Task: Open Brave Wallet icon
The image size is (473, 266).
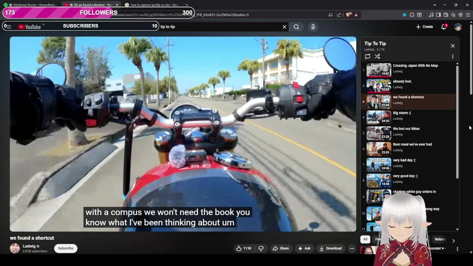Action: [446, 15]
